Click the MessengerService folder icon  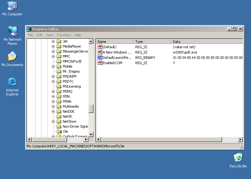[x=59, y=51]
